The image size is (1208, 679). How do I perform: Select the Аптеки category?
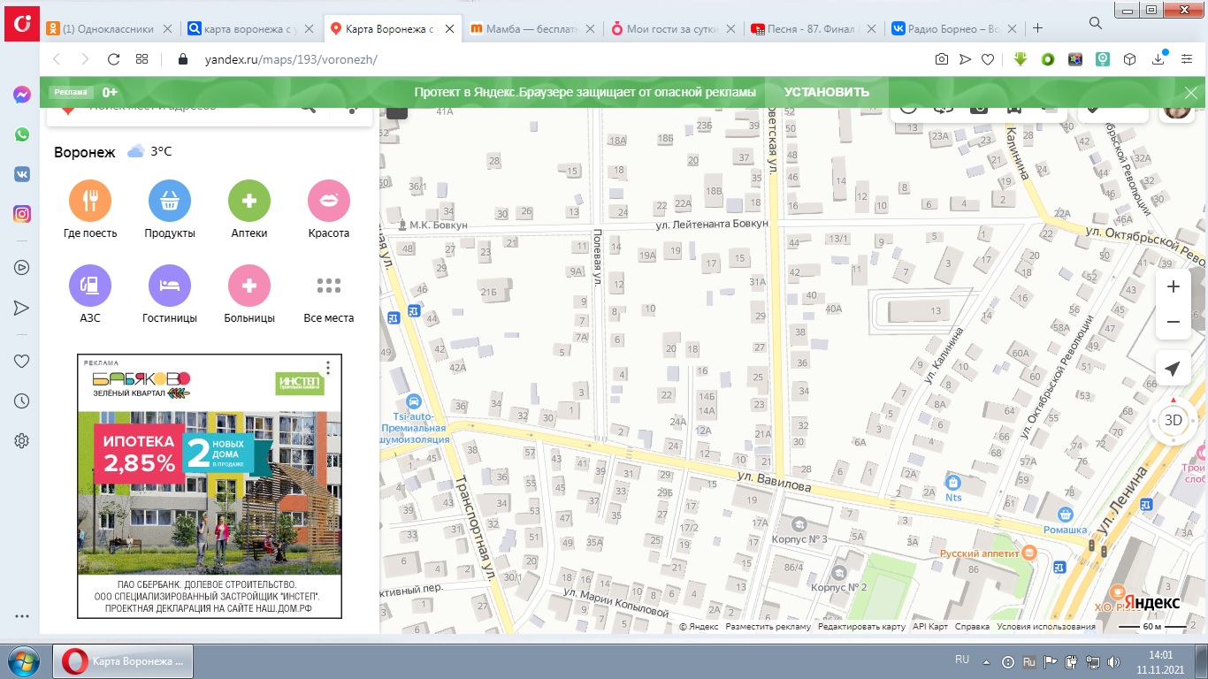(x=249, y=210)
